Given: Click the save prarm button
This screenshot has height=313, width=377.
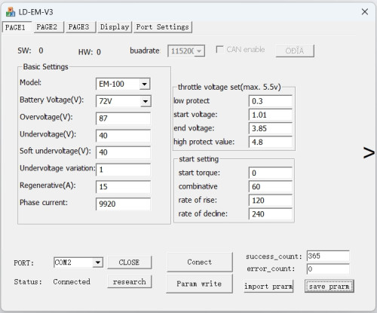Looking at the screenshot, I should click(x=329, y=286).
